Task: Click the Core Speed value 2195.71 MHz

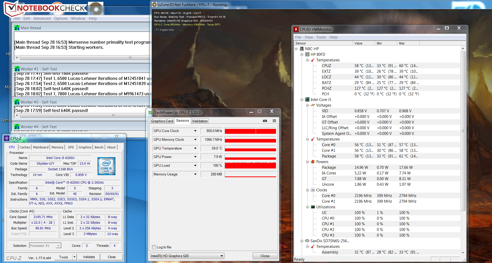Action: click(x=43, y=217)
